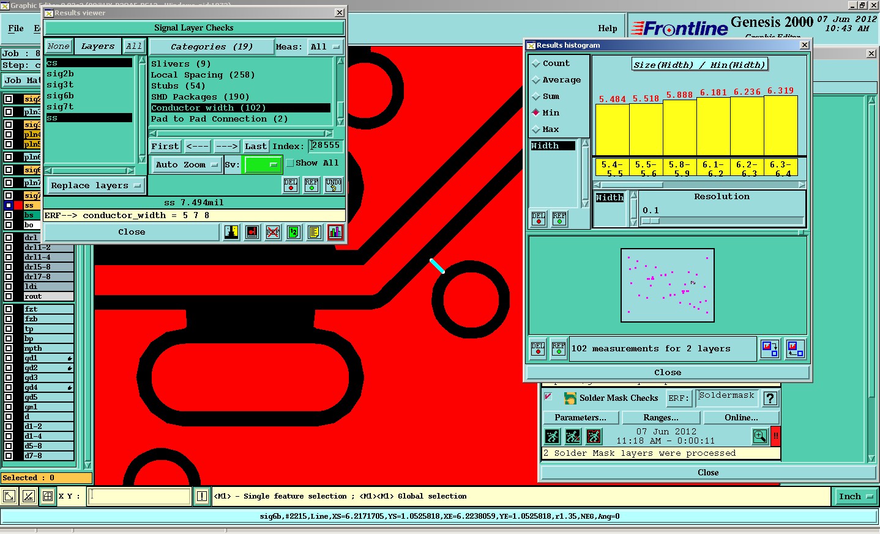Click DEL icon in Results viewer

tap(291, 185)
